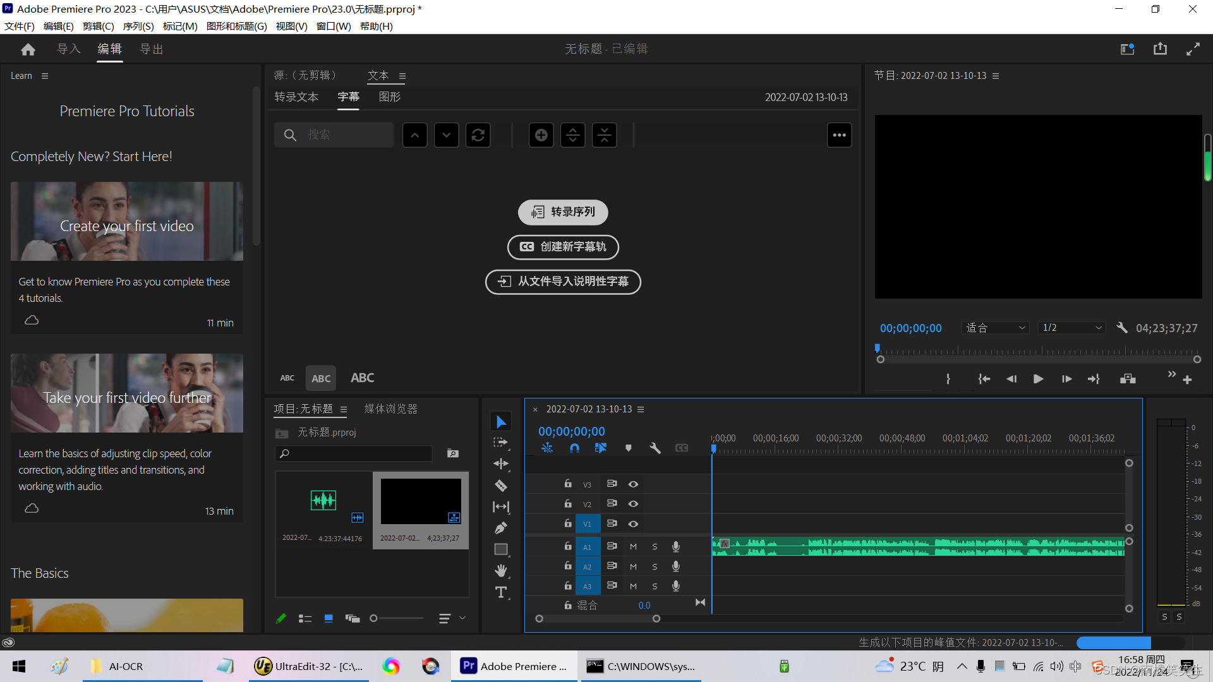Open Program monitor panel menu

996,76
